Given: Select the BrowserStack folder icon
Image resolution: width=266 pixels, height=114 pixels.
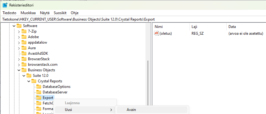Looking at the screenshot, I should click(24, 59).
